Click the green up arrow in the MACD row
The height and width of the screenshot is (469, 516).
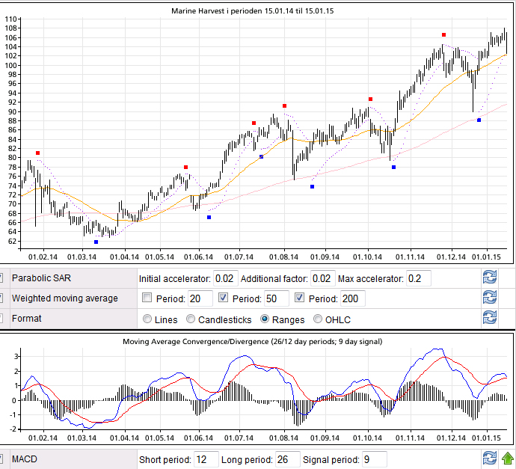pyautogui.click(x=508, y=459)
